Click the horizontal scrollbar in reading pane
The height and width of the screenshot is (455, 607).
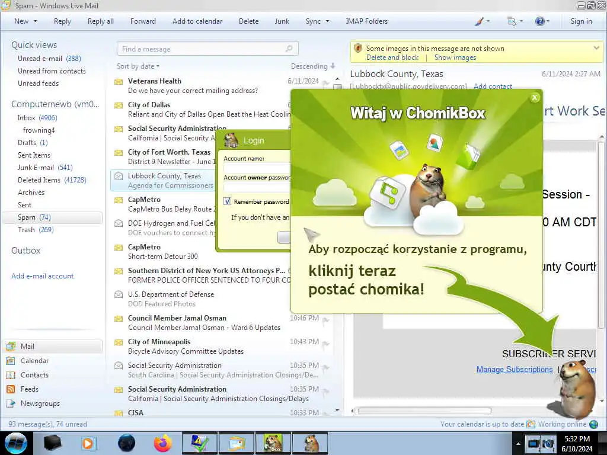click(x=424, y=411)
